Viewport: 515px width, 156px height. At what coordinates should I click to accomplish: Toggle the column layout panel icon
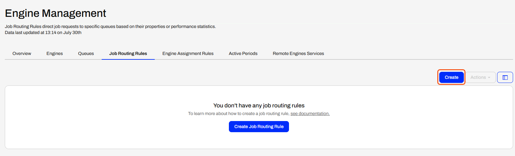click(505, 78)
